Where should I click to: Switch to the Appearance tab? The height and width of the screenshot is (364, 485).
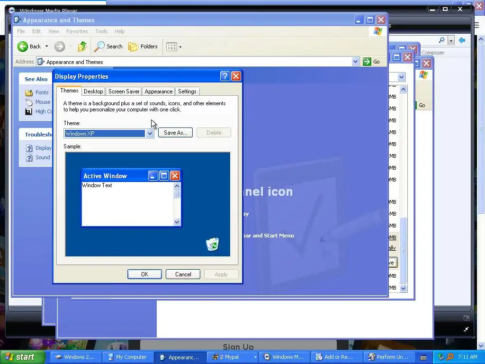click(x=158, y=91)
